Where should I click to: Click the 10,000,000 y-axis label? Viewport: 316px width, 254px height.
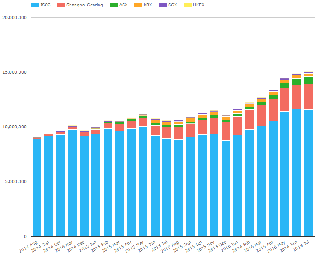point(14,127)
